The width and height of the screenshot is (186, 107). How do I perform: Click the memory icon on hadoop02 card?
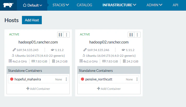104,61
